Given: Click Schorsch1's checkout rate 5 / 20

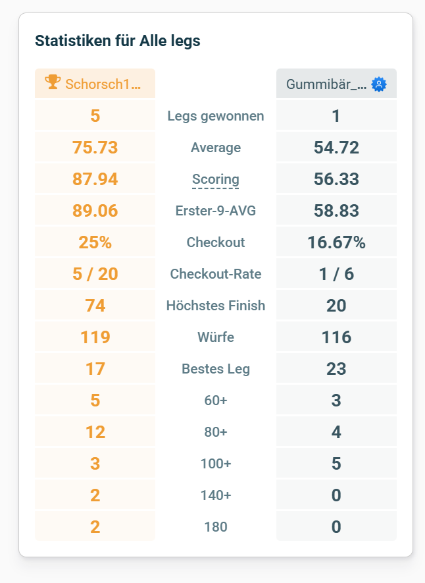Looking at the screenshot, I should 95,273.
